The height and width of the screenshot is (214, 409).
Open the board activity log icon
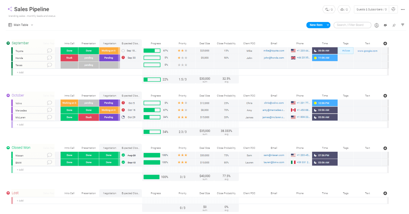(x=393, y=9)
